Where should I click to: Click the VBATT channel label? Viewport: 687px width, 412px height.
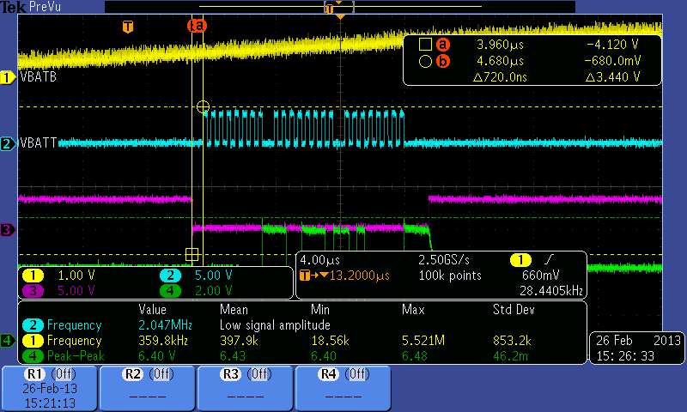(x=39, y=143)
